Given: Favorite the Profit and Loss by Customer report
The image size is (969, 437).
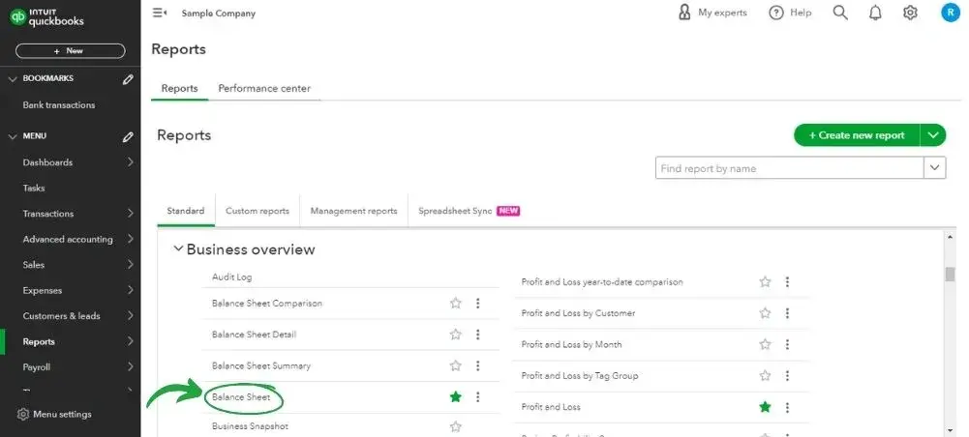Looking at the screenshot, I should point(765,313).
